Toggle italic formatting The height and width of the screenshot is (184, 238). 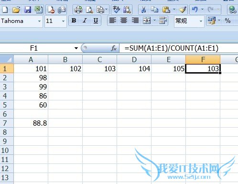(x=85, y=21)
